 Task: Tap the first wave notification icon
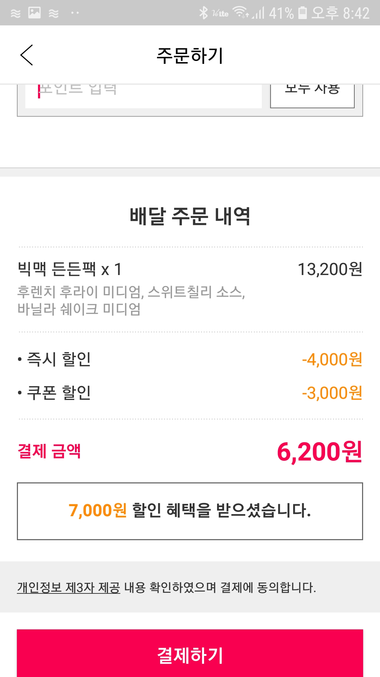coord(15,13)
